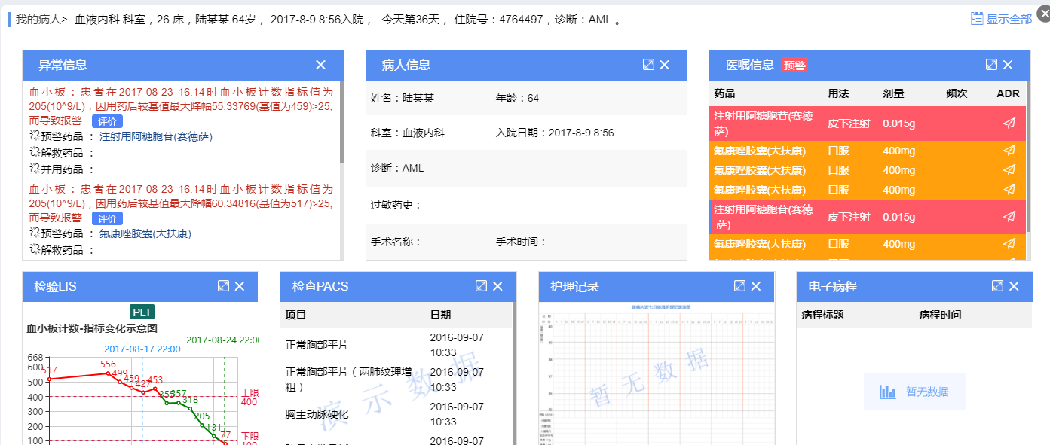Click ADR send icon for first 氟康唑胶囊 row
Viewport: 1050px width, 445px height.
point(1009,151)
